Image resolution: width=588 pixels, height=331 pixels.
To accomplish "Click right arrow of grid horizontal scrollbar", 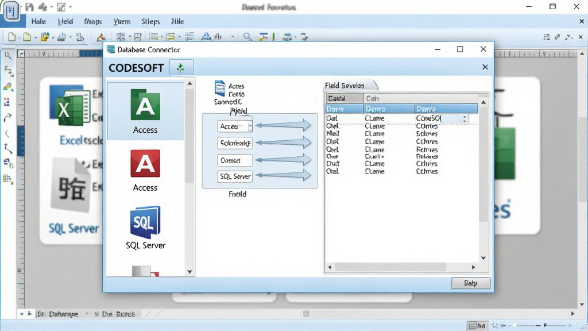I will pyautogui.click(x=473, y=267).
